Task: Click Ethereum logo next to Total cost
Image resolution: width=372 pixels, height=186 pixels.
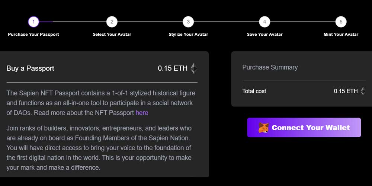Action: [x=363, y=91]
